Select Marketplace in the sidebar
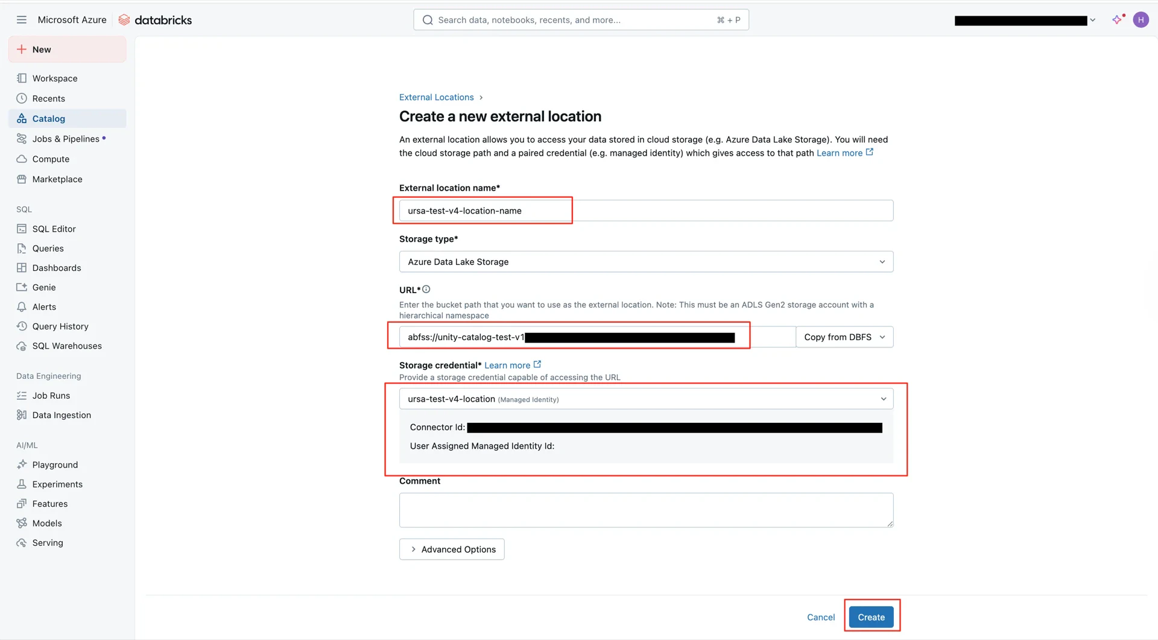This screenshot has height=640, width=1158. point(67,179)
